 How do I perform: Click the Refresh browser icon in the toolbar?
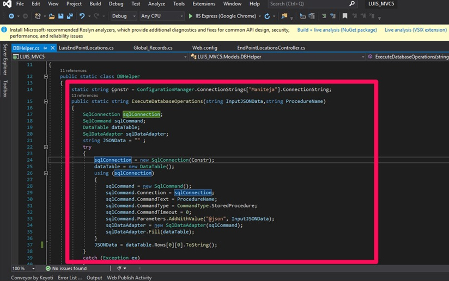[x=267, y=16]
